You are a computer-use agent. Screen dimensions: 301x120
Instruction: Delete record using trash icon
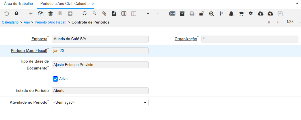click(51, 13)
